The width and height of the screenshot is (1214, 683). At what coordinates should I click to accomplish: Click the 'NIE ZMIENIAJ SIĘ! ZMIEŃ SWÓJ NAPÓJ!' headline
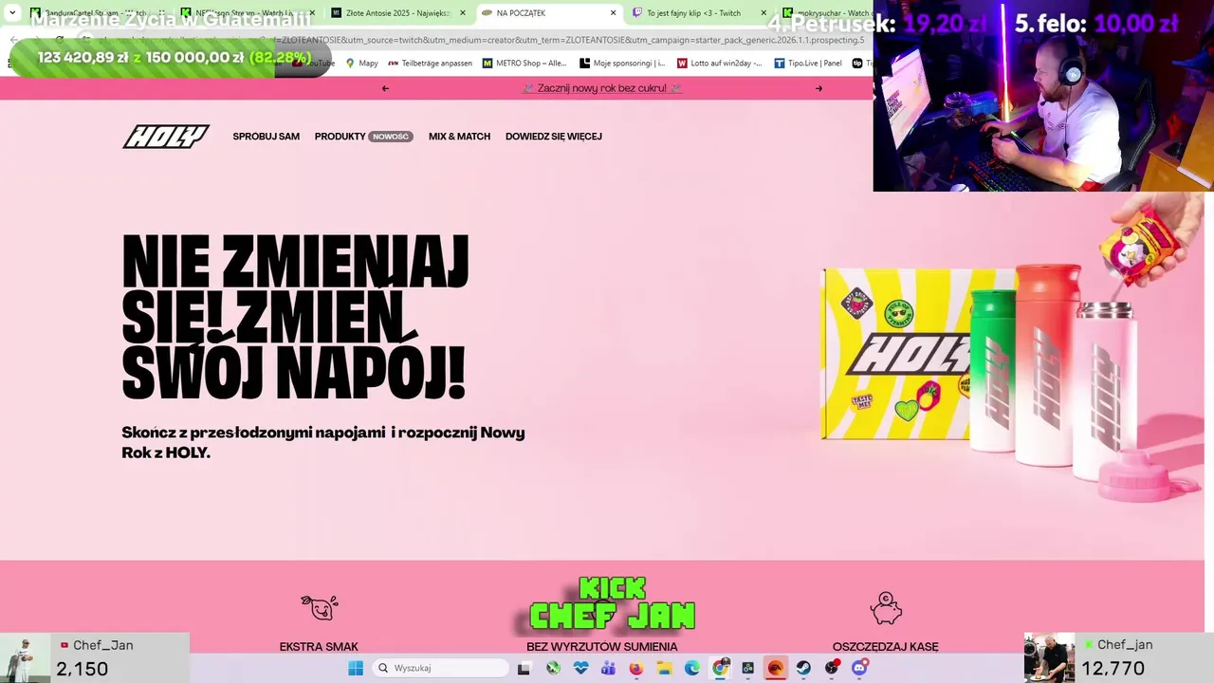coord(296,317)
